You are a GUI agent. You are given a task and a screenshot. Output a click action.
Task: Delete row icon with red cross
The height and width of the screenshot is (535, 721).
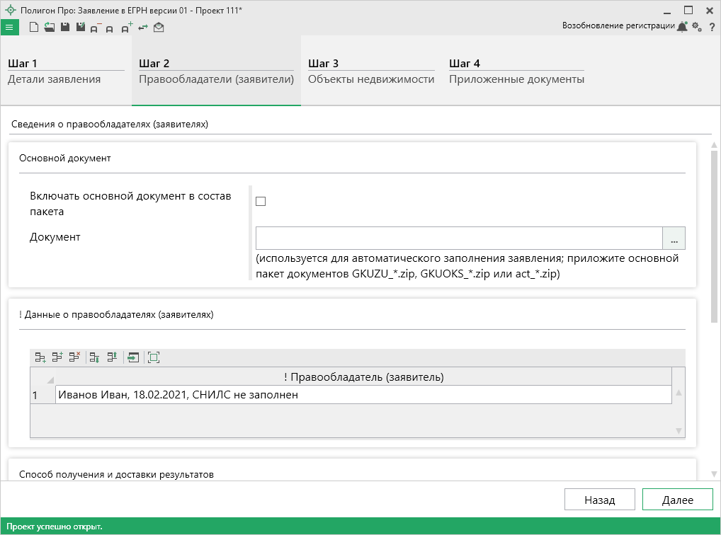pos(74,357)
